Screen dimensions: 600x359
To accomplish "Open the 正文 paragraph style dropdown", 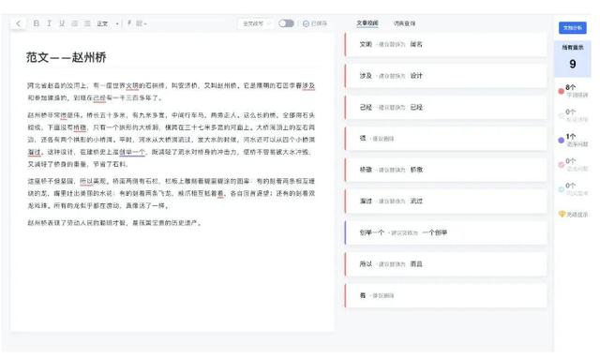I will coord(108,23).
